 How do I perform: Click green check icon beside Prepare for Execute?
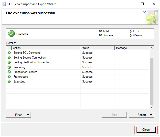(x=9, y=72)
